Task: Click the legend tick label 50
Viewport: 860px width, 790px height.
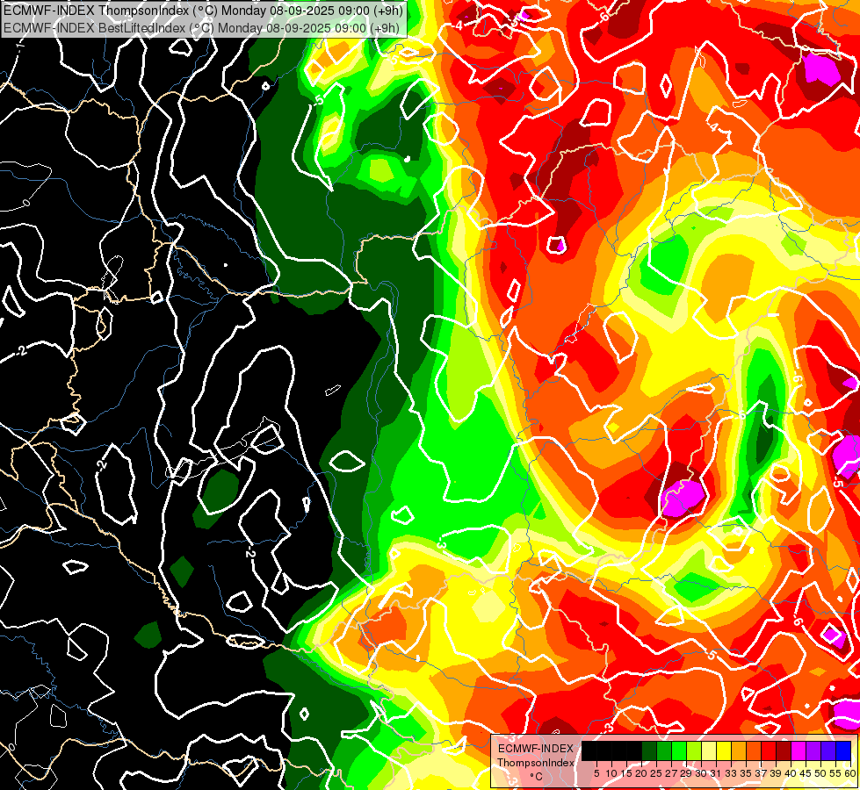Action: pos(821,773)
